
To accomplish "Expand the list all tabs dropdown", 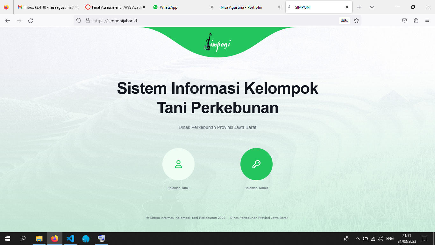I will [372, 7].
